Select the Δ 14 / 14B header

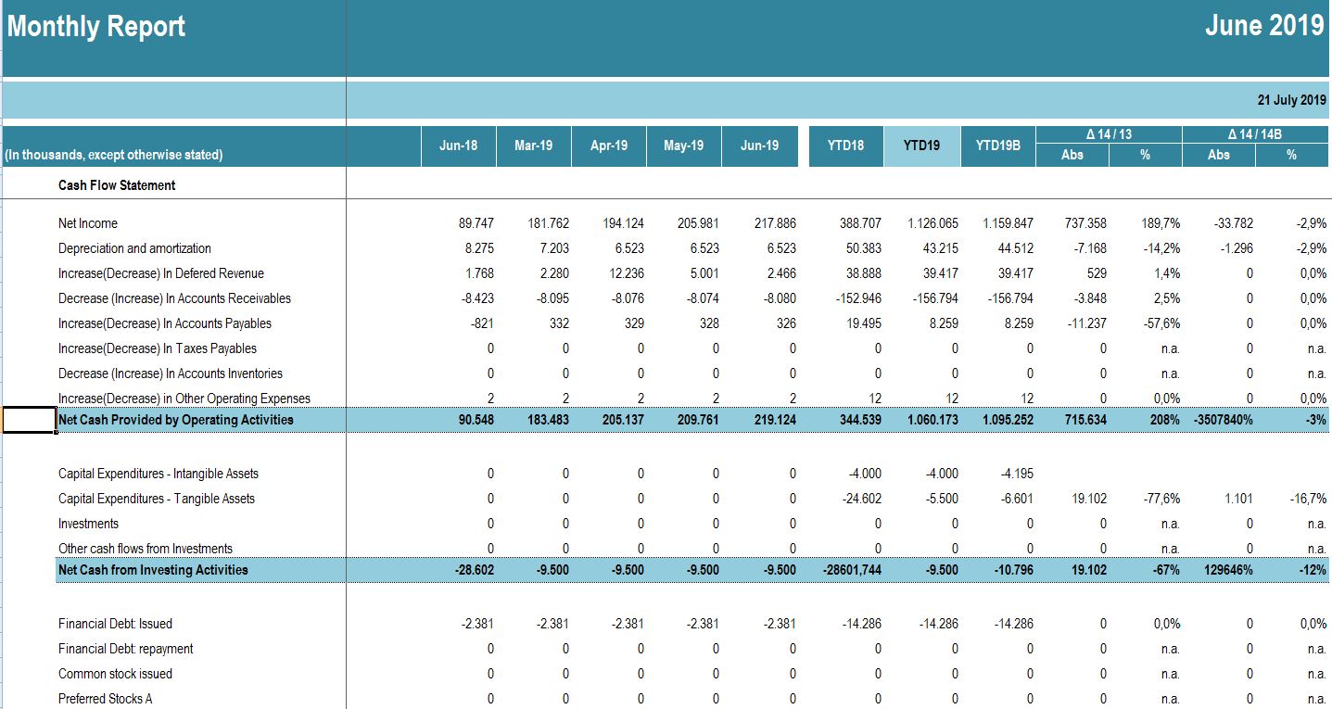click(1256, 133)
